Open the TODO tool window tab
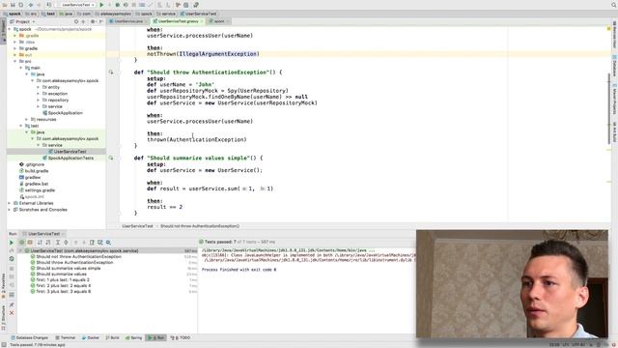 tap(181, 337)
